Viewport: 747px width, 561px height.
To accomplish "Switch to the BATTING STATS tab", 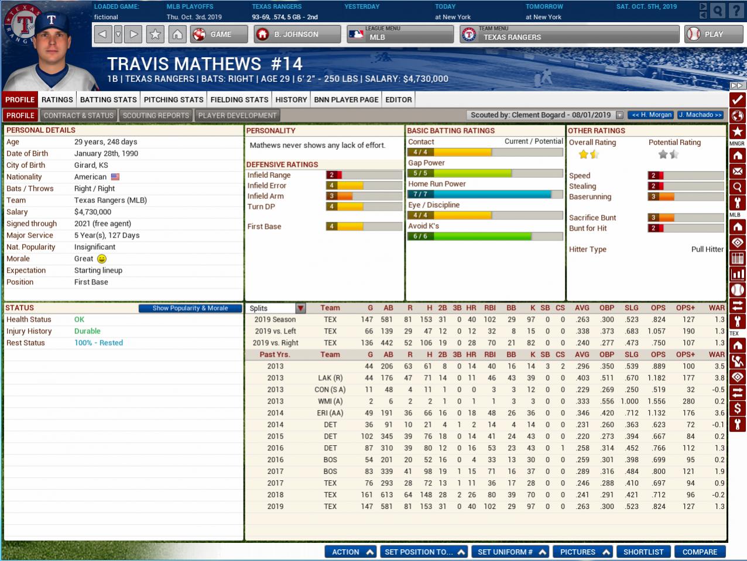I will point(108,99).
